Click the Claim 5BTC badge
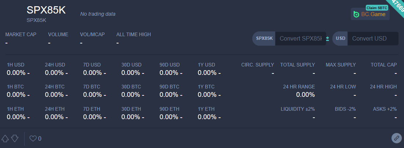 coord(377,8)
